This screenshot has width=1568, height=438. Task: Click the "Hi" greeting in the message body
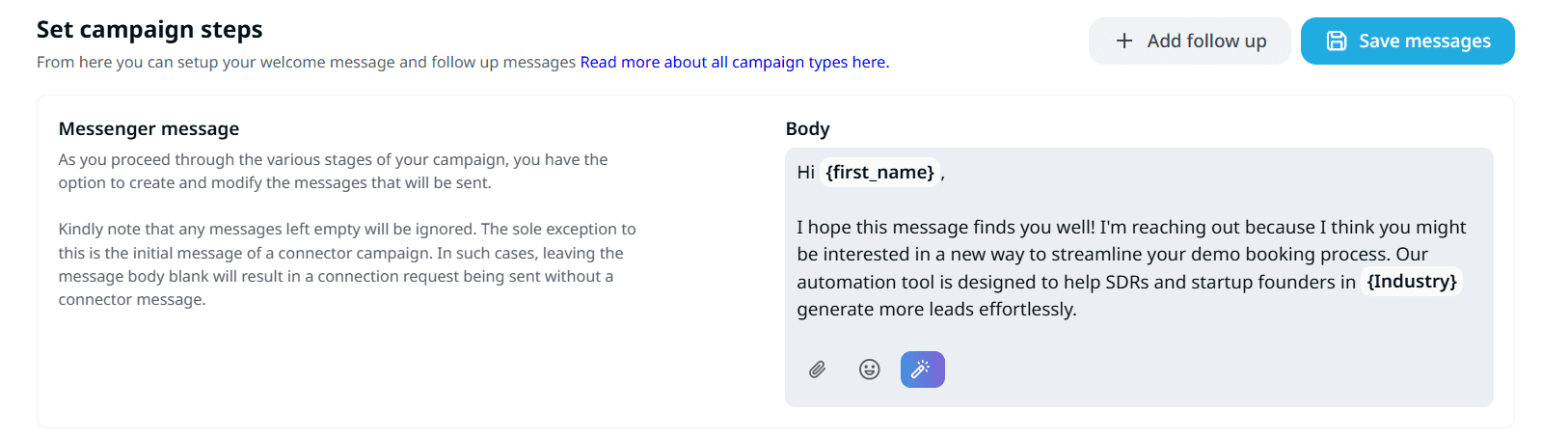point(805,173)
